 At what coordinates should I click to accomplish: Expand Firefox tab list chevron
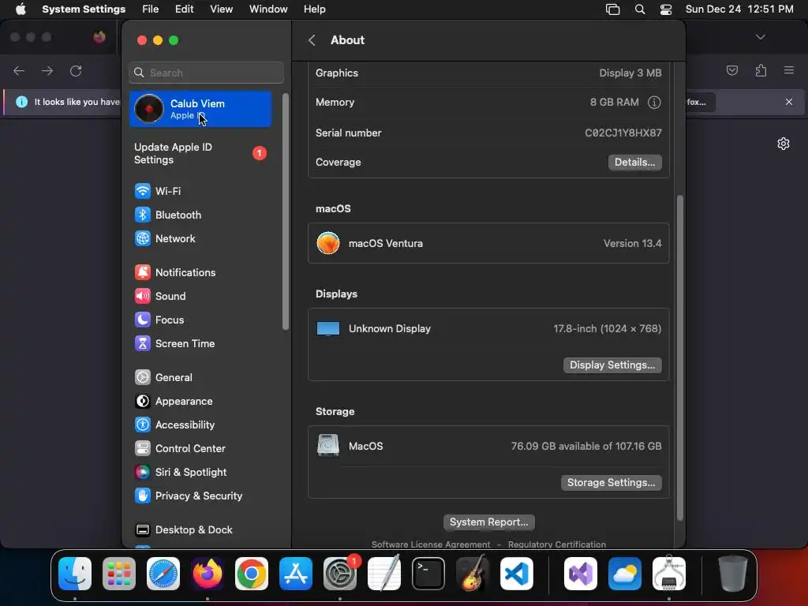(760, 37)
